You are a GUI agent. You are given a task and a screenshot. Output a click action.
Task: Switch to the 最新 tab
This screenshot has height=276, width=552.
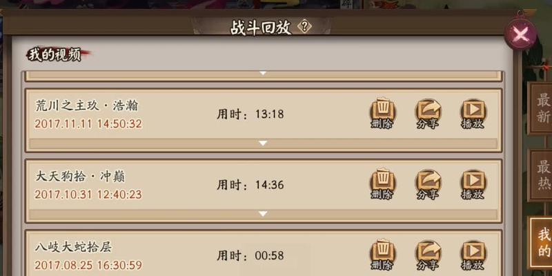point(543,108)
